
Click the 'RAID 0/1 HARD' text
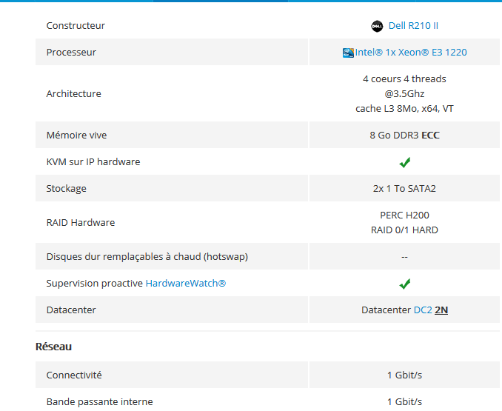404,230
